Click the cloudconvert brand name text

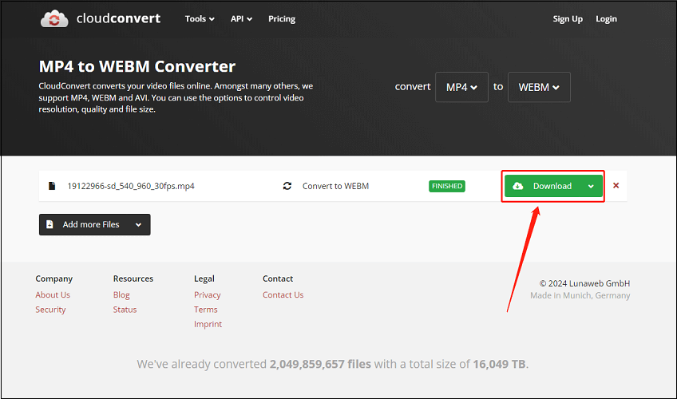118,18
